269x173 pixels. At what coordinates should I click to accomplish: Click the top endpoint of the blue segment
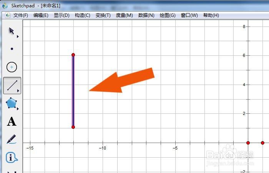[73, 55]
